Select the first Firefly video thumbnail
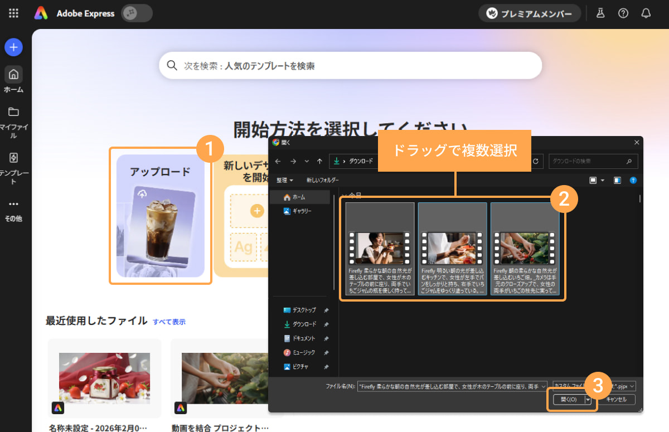This screenshot has height=432, width=669. click(380, 249)
